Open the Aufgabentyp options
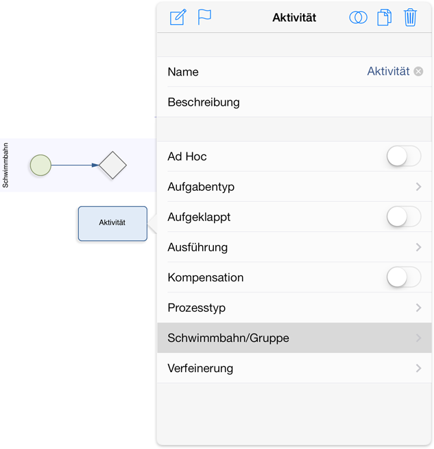Viewport: 434px width, 449px height. [294, 187]
